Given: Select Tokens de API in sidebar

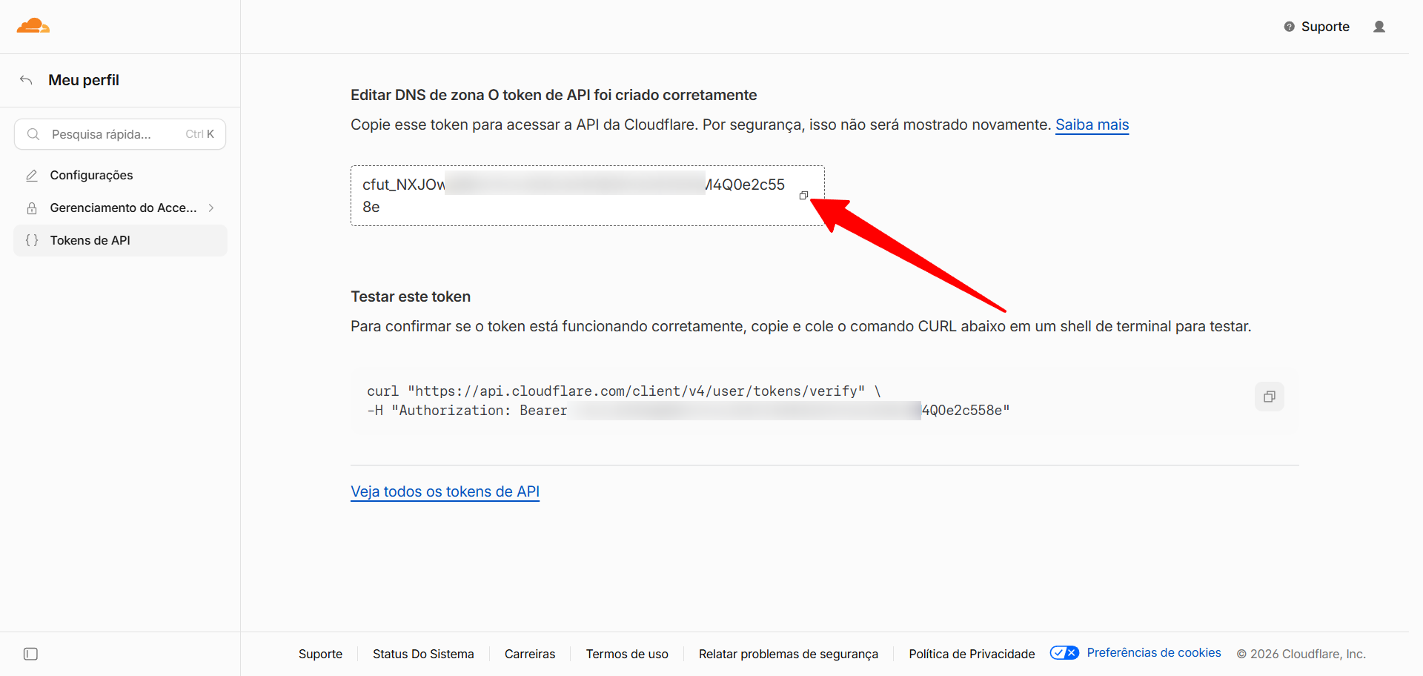Looking at the screenshot, I should tap(120, 240).
